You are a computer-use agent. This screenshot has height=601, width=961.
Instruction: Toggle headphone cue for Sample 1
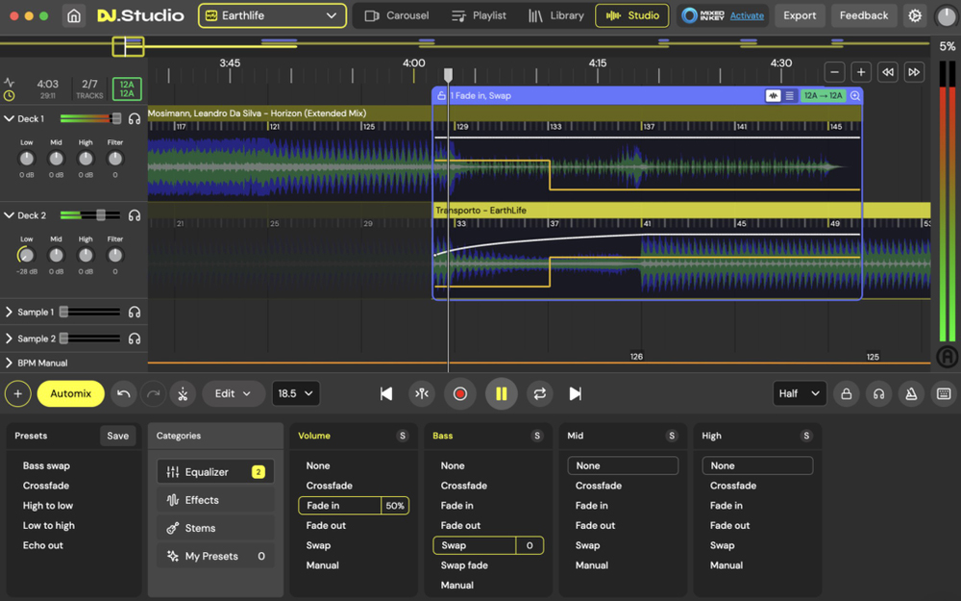[x=136, y=312]
